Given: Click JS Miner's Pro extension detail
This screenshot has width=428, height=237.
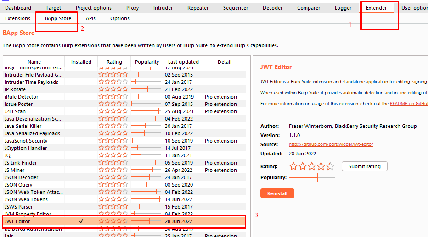Looking at the screenshot, I should click(x=221, y=170).
